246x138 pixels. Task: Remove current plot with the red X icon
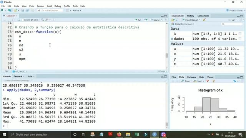coord(208,81)
